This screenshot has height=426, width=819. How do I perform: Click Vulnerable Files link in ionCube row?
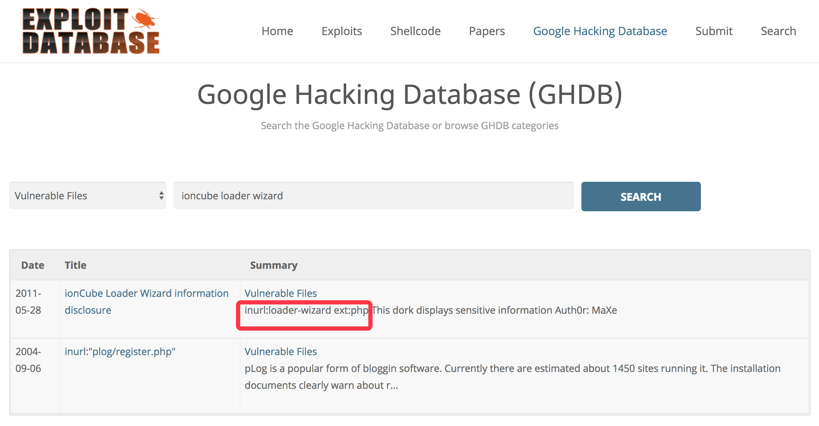pyautogui.click(x=280, y=293)
